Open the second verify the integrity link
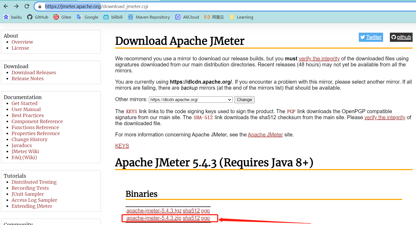This screenshot has height=225, width=416. coord(385,117)
